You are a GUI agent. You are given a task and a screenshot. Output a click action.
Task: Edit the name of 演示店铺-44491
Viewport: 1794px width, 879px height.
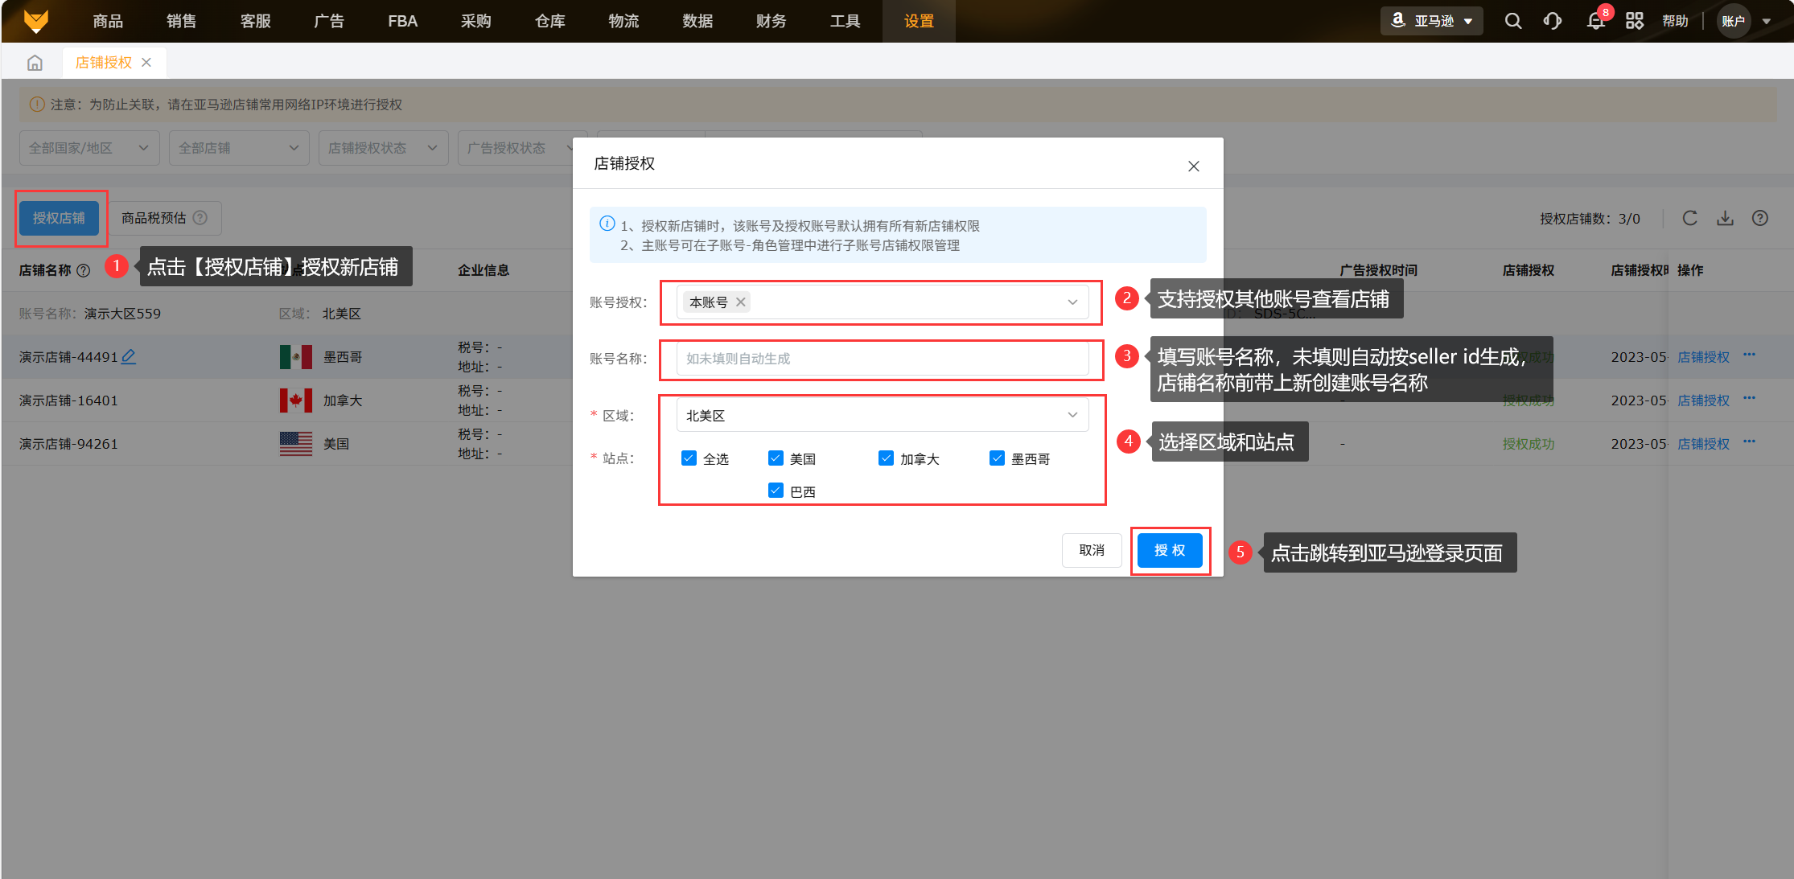[x=130, y=356]
